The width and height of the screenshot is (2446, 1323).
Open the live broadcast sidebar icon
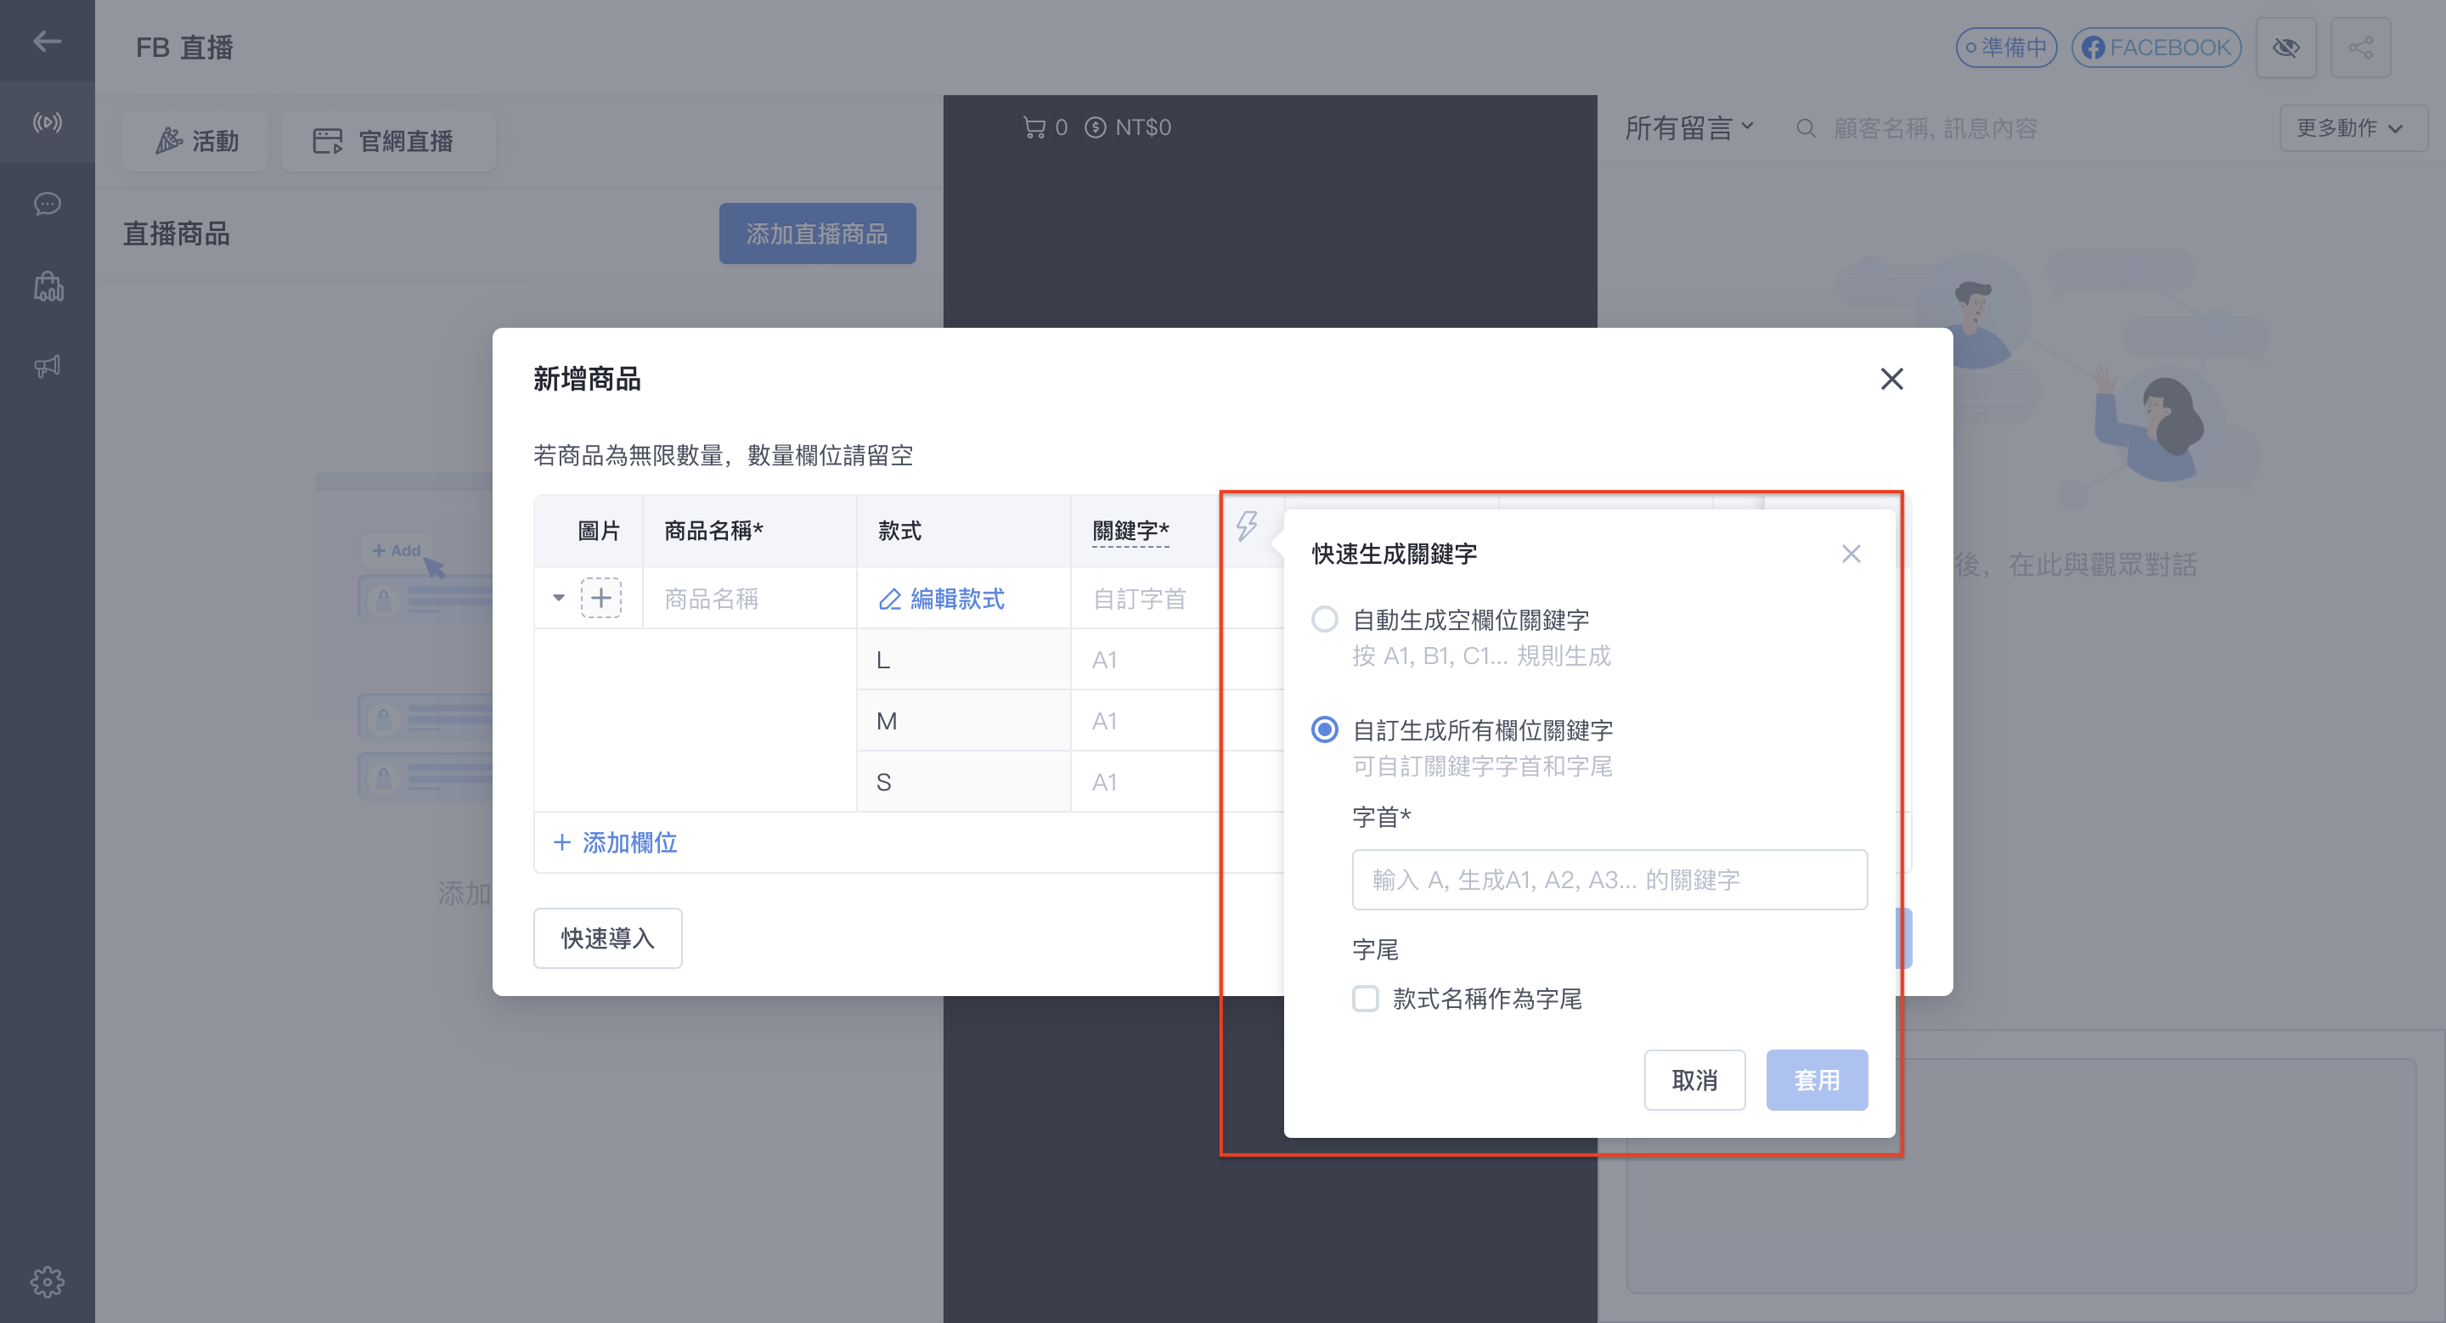click(x=47, y=122)
